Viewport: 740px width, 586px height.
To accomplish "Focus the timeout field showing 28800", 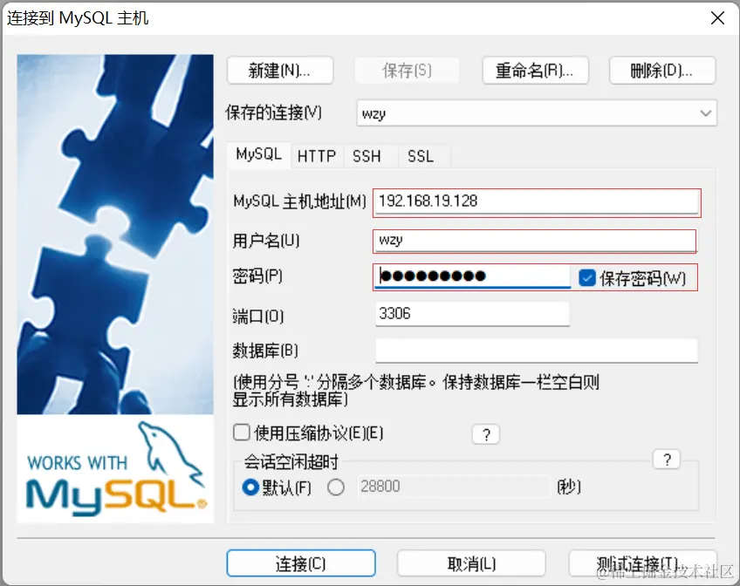I will [454, 487].
